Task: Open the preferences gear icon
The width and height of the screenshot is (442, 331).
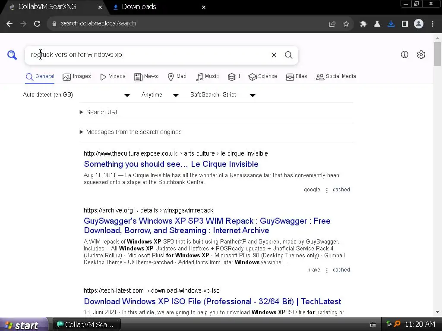Action: click(x=421, y=55)
